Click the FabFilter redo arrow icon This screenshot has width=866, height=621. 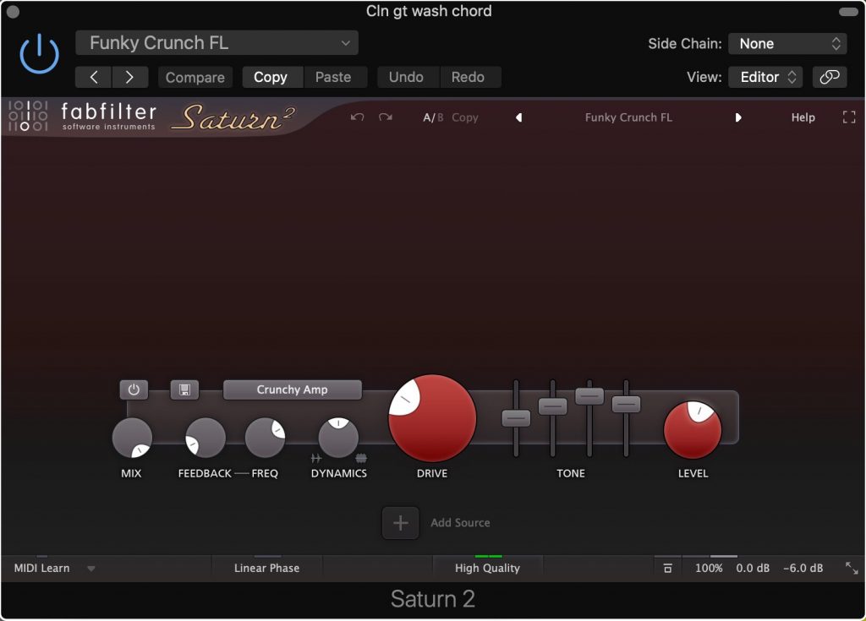(x=386, y=117)
